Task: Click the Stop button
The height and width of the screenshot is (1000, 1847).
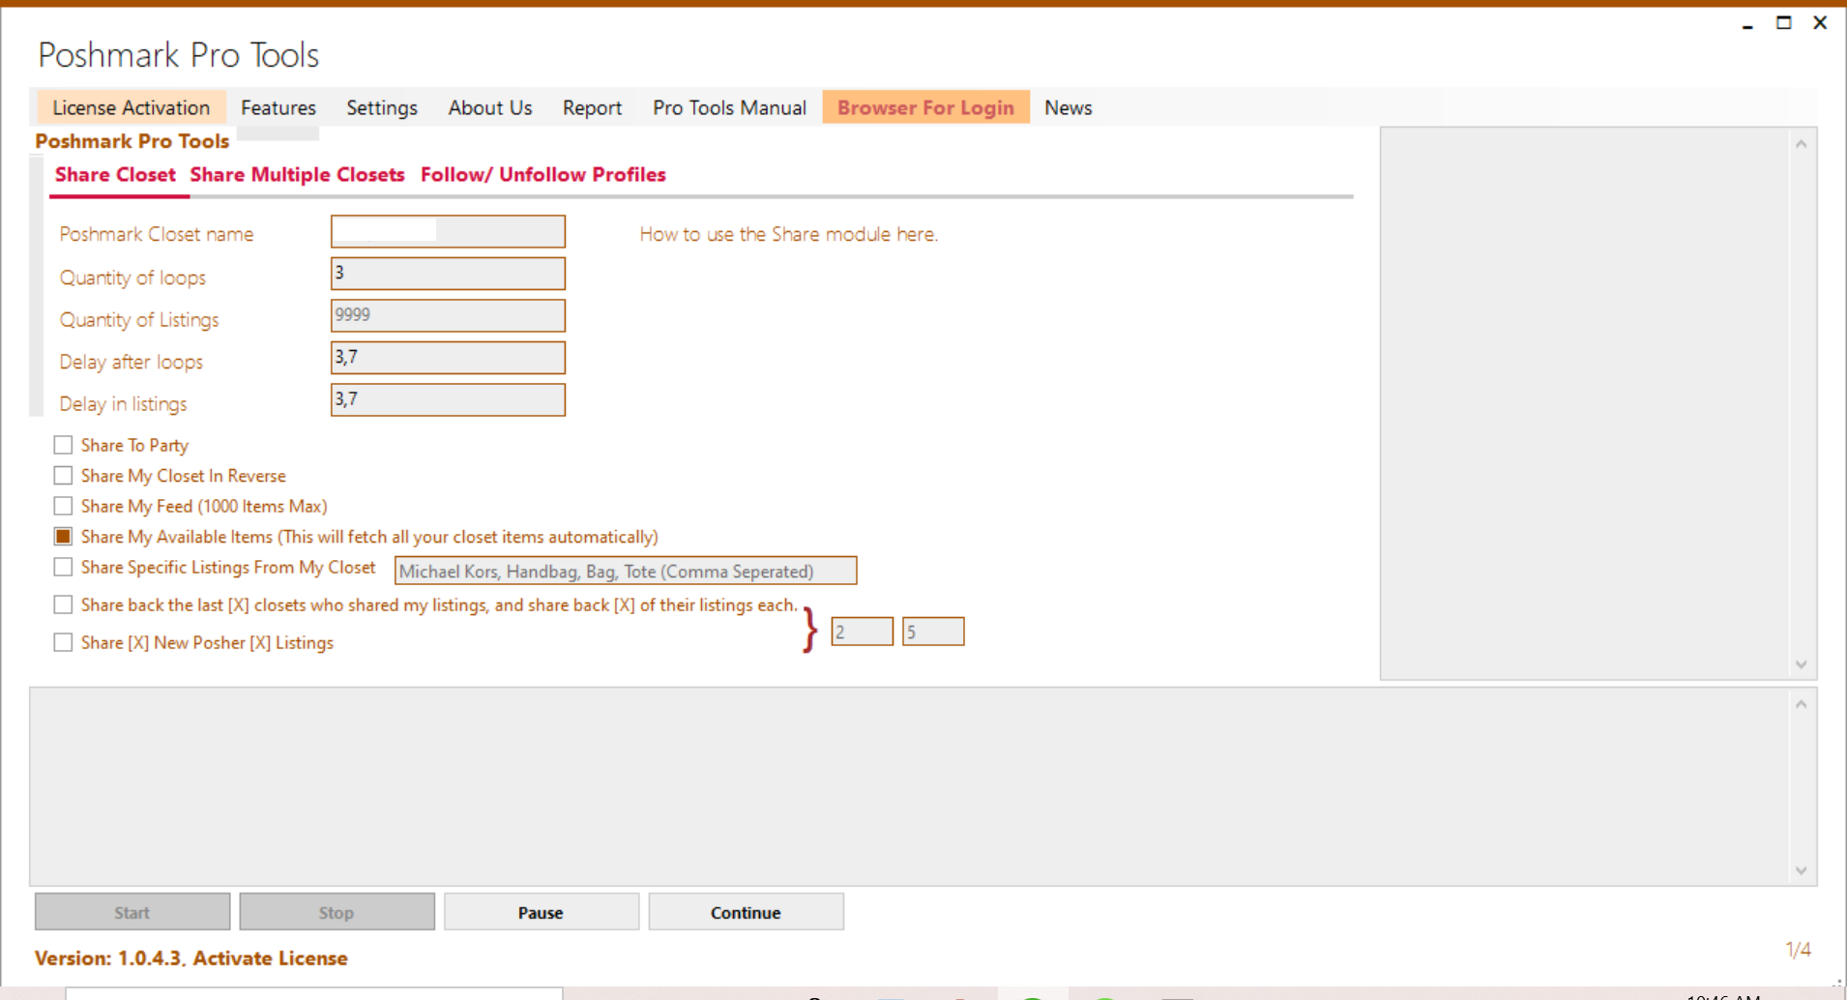Action: click(x=337, y=912)
